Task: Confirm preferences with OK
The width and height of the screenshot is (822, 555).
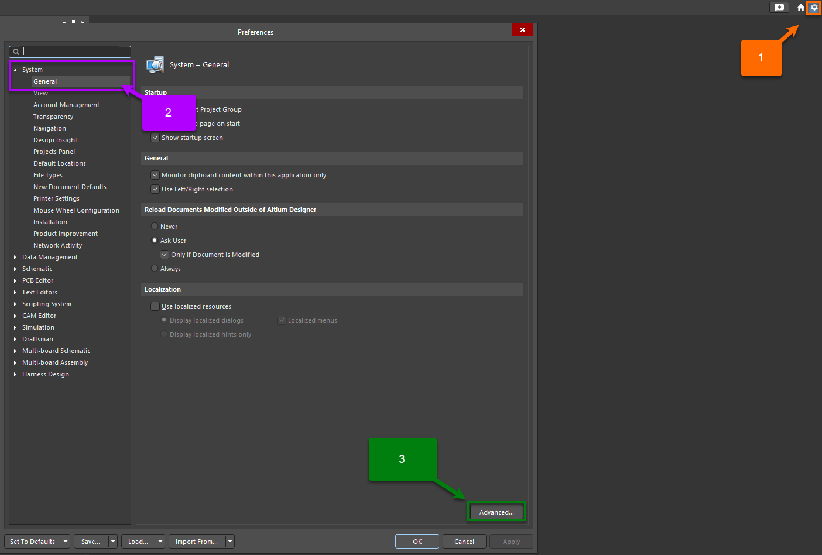Action: (x=417, y=542)
